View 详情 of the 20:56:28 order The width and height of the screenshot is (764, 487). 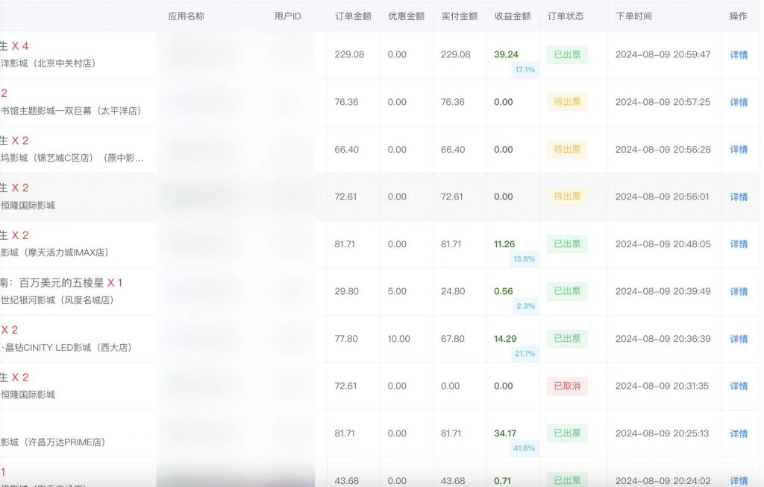pos(738,150)
